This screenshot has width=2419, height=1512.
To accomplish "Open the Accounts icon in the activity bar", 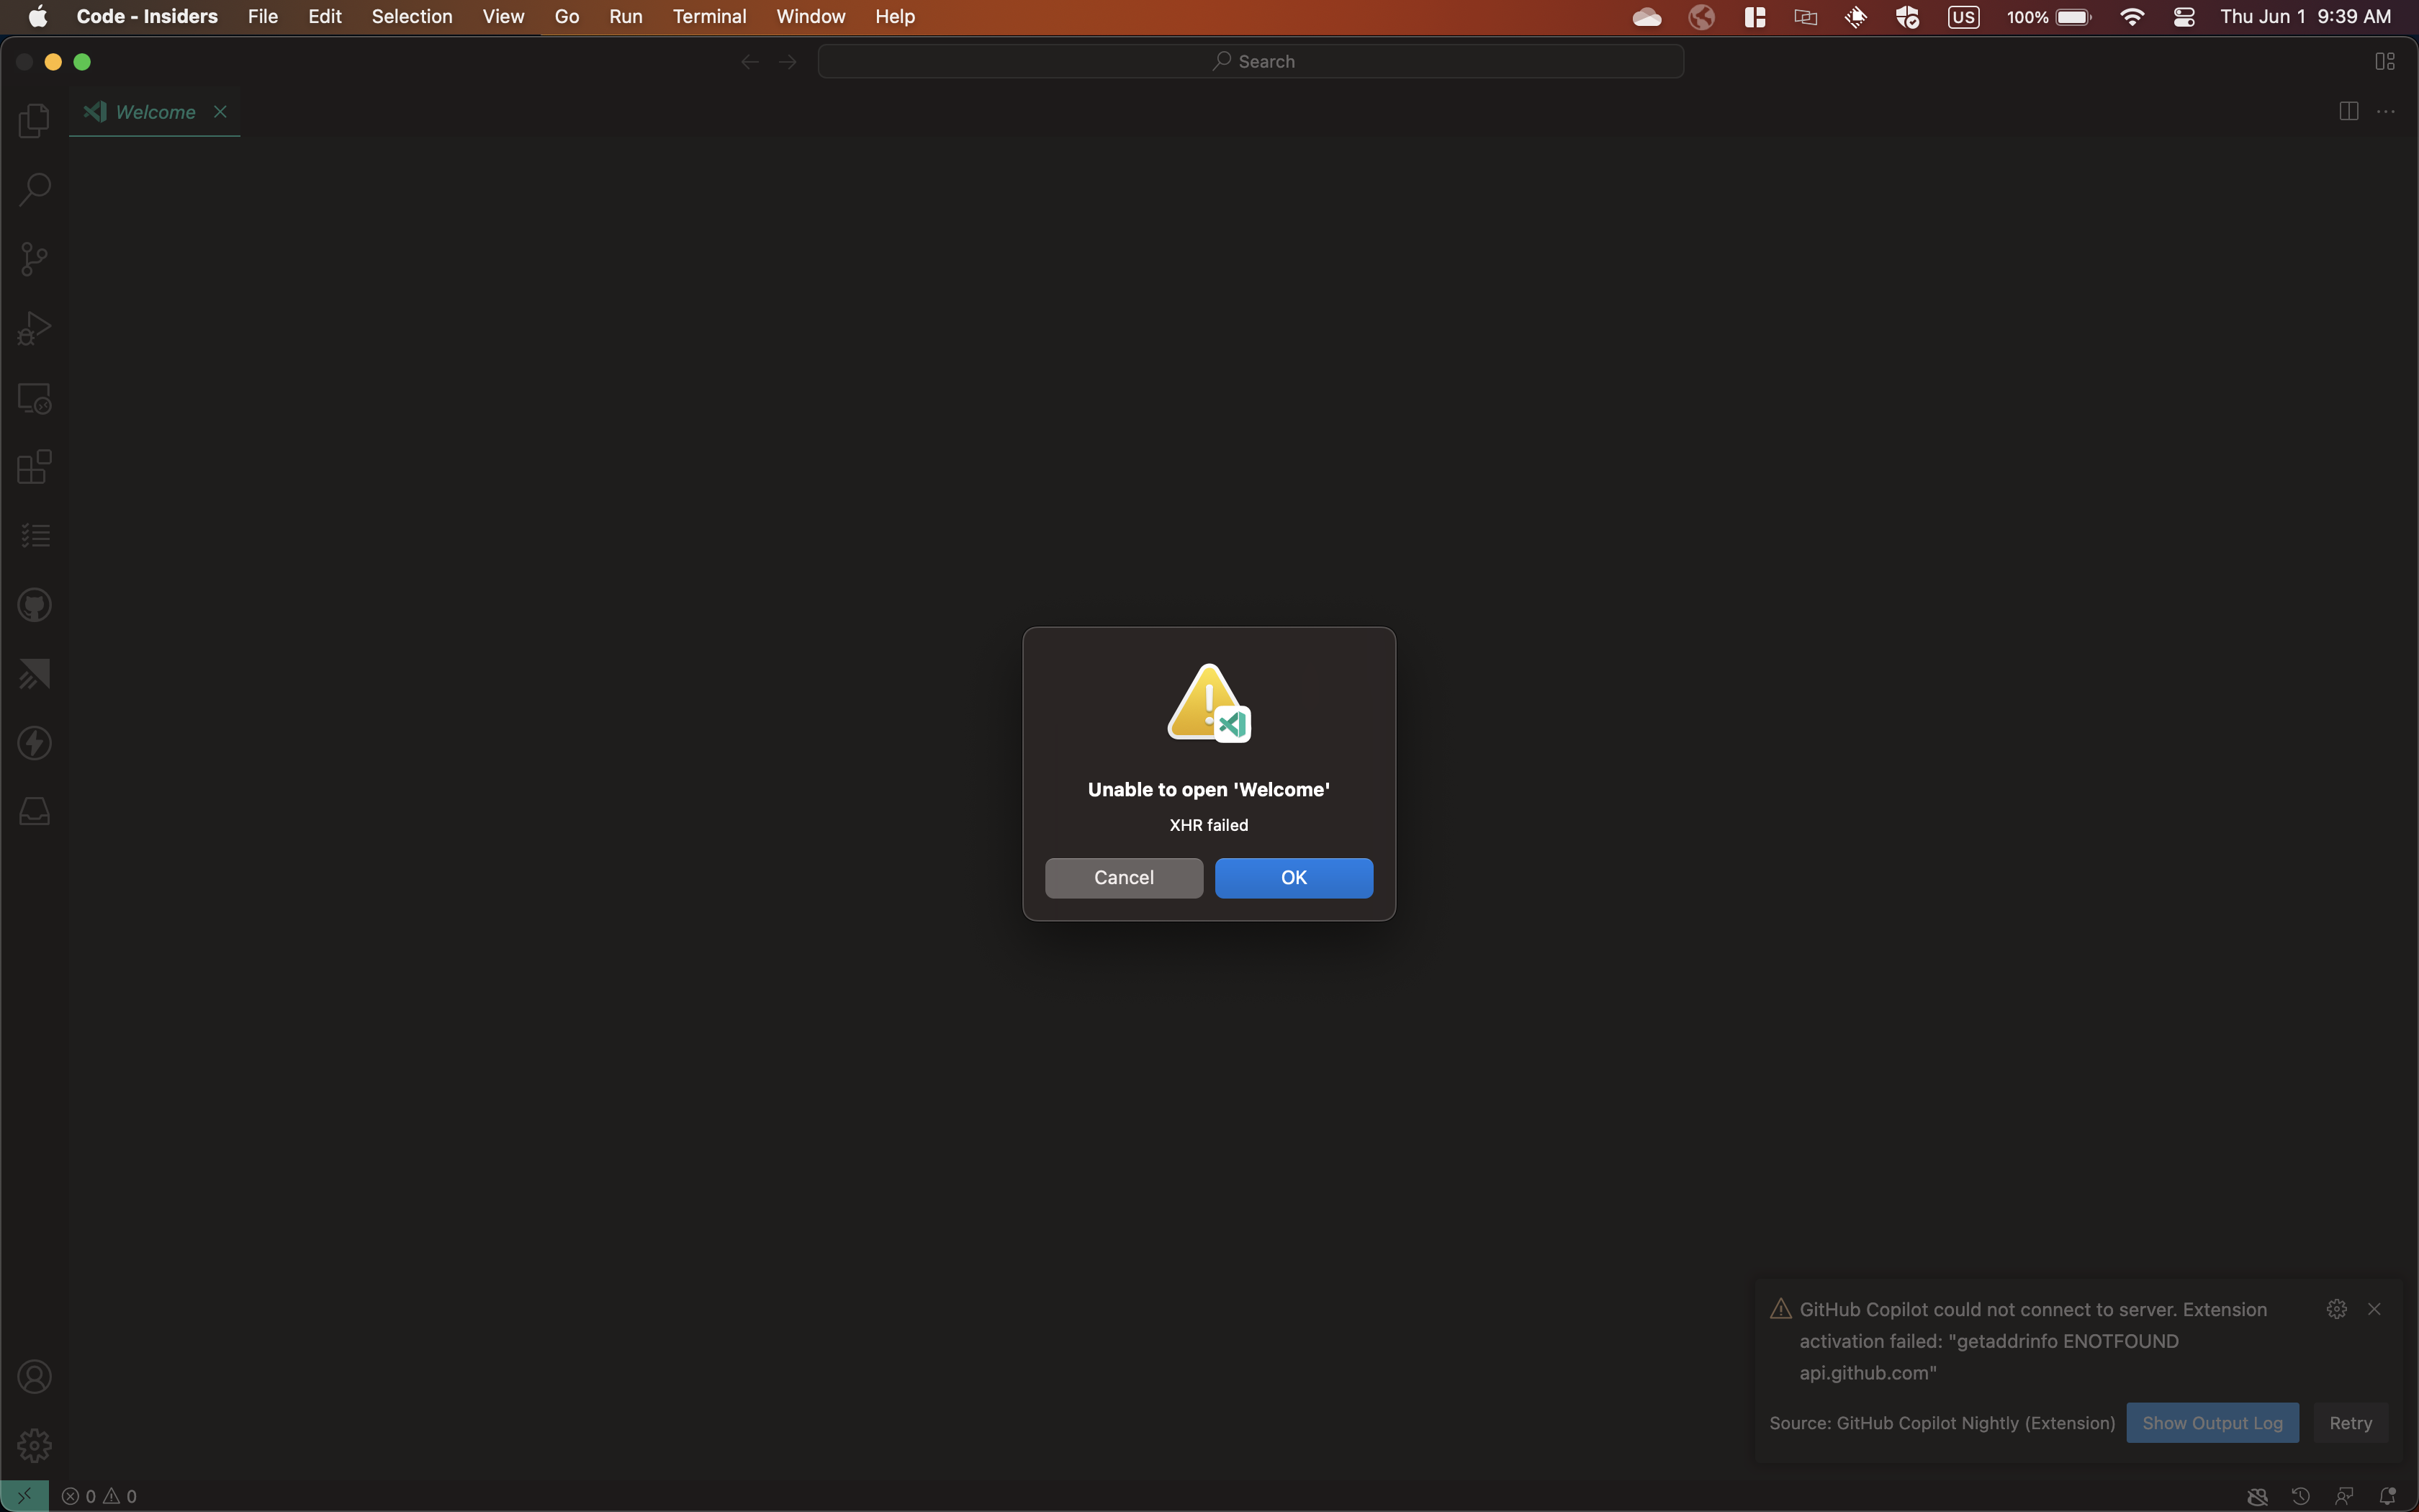I will pos(33,1377).
